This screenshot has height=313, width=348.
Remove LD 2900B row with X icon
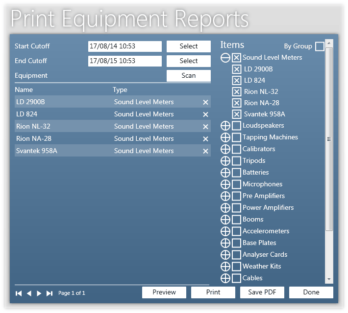(205, 102)
